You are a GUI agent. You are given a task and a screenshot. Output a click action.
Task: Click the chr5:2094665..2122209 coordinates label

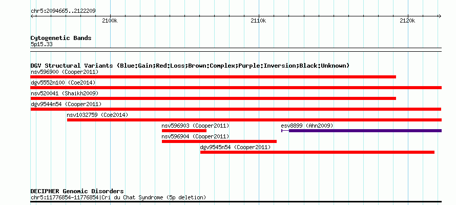[x=63, y=11]
